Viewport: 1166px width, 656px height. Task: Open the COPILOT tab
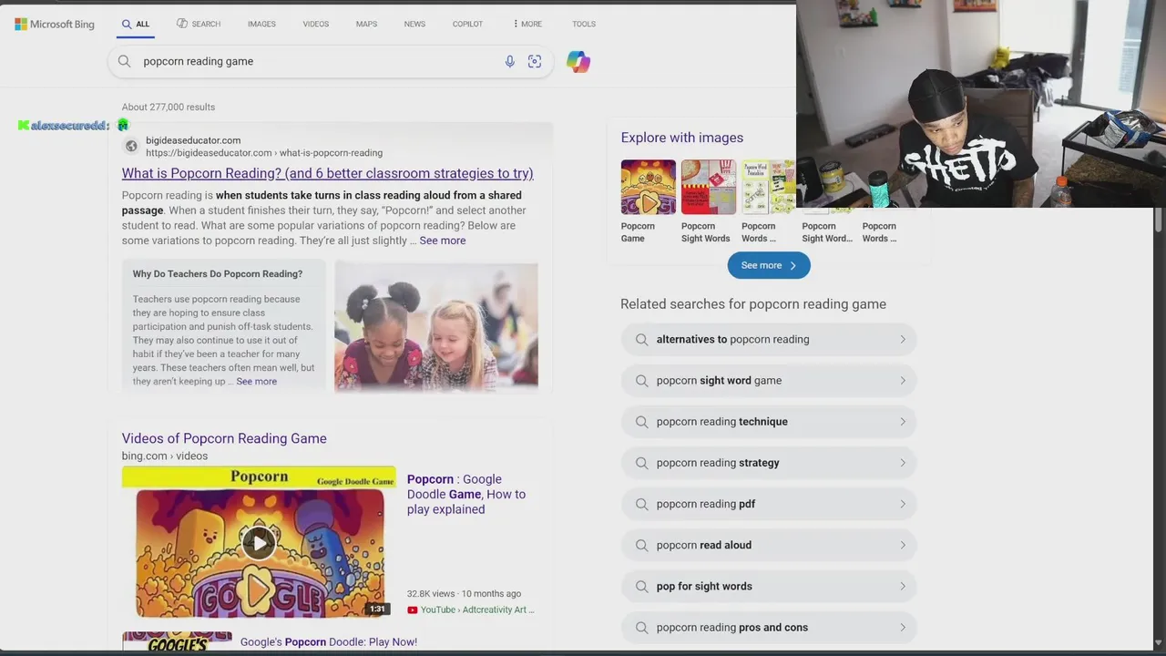(467, 24)
